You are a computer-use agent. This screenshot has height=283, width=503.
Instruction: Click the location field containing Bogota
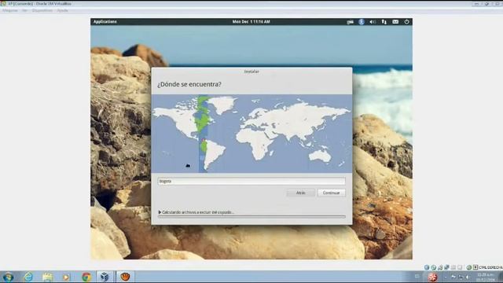pos(251,181)
